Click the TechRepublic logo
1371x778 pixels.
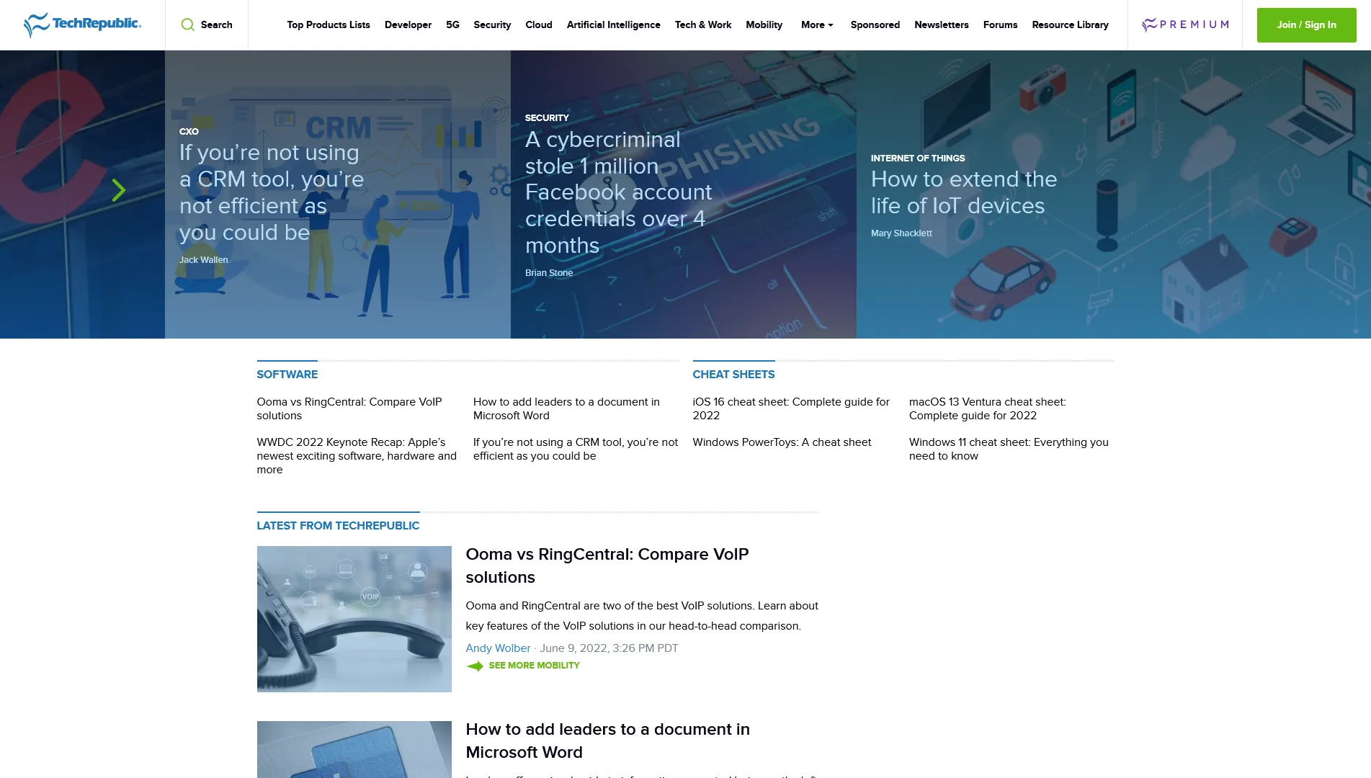(x=81, y=24)
